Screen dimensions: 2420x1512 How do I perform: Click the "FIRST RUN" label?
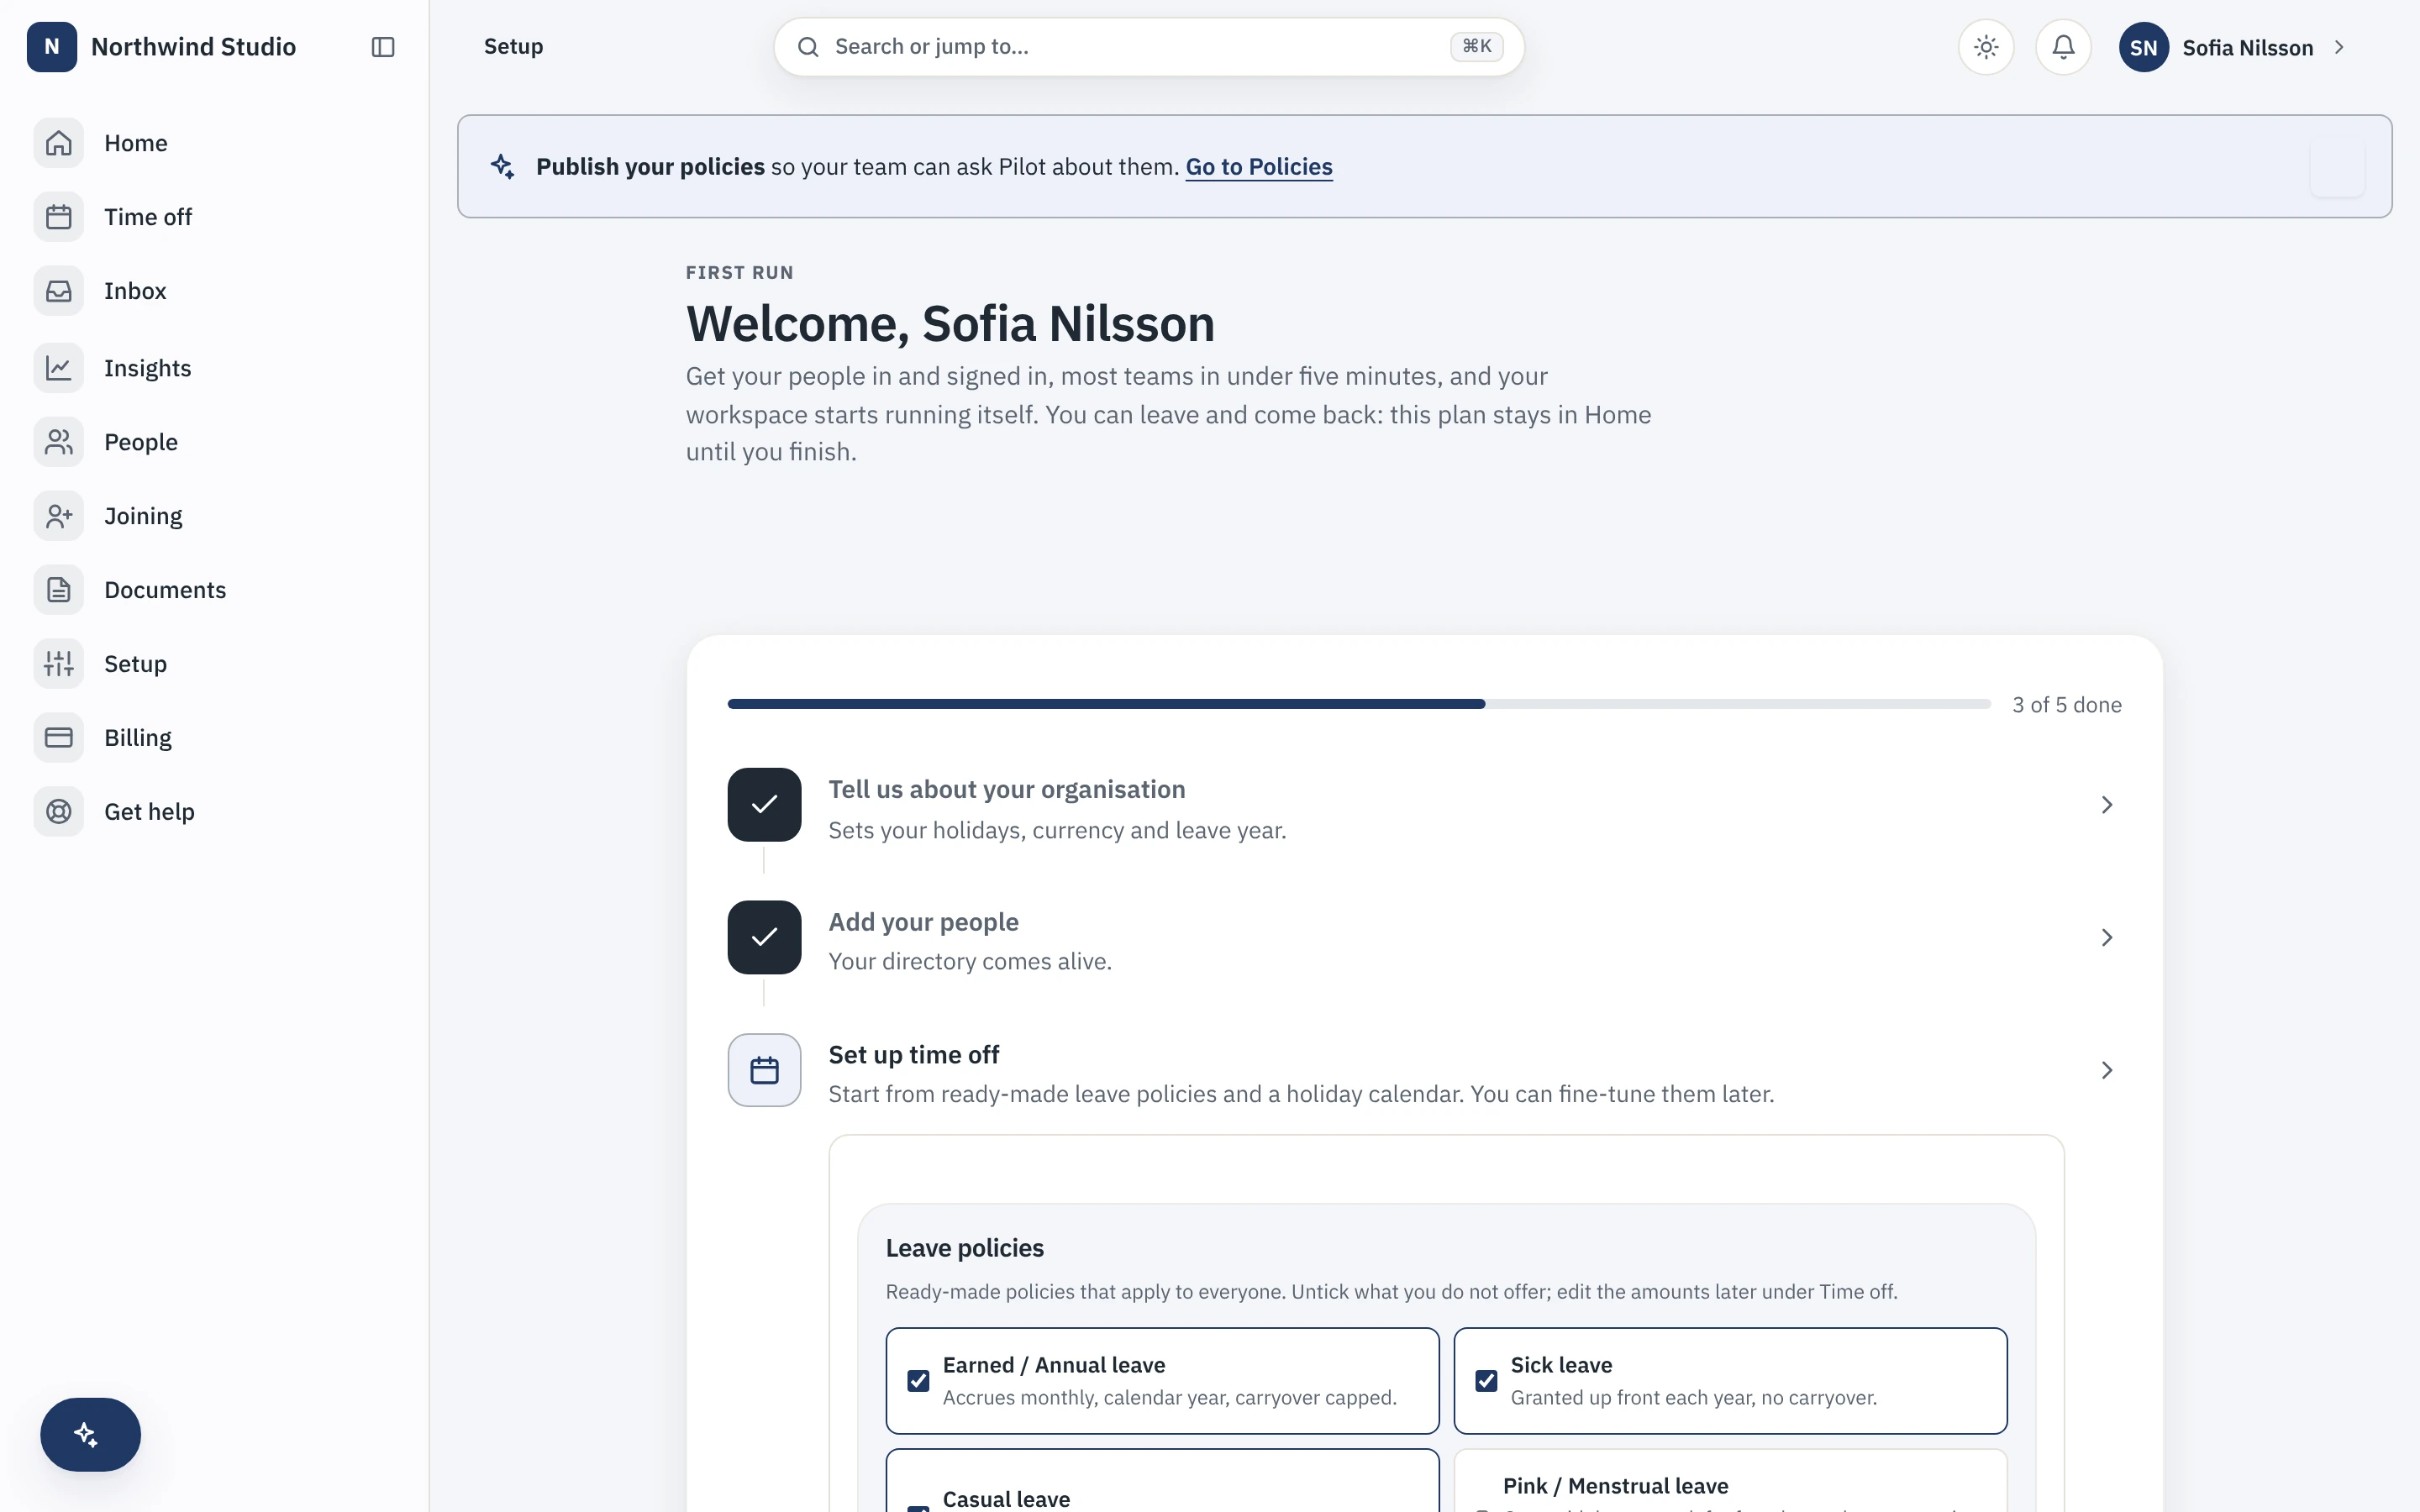tap(739, 273)
